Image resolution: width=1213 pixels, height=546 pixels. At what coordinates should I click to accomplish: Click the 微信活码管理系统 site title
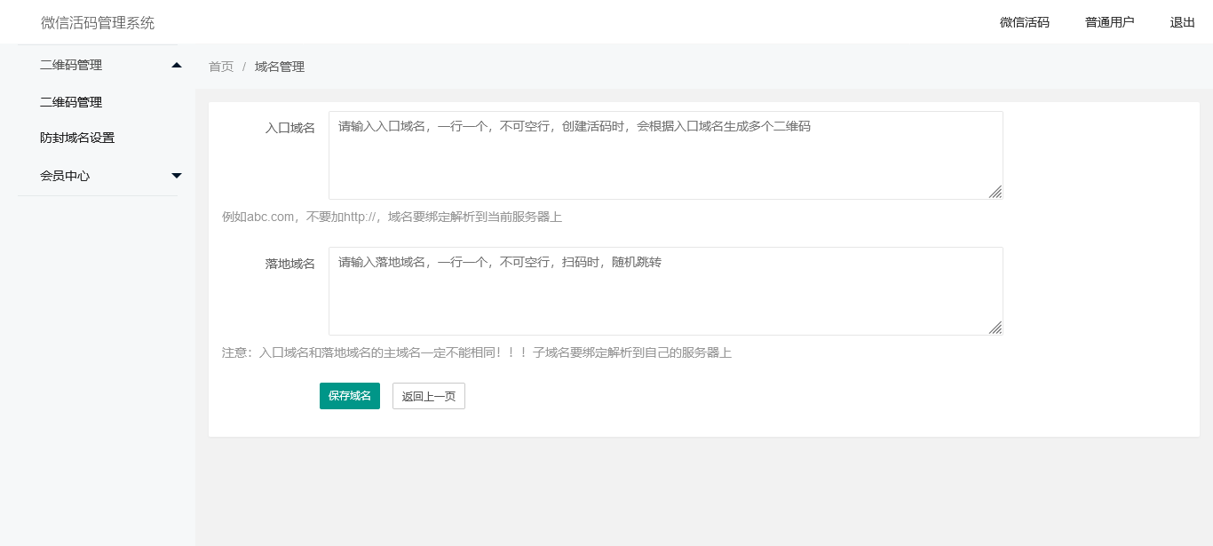98,22
